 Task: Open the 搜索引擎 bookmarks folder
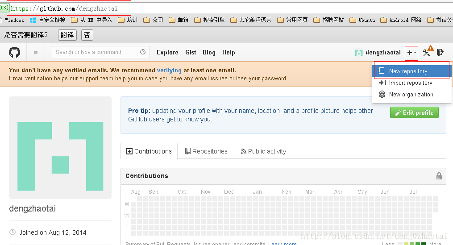(209, 20)
